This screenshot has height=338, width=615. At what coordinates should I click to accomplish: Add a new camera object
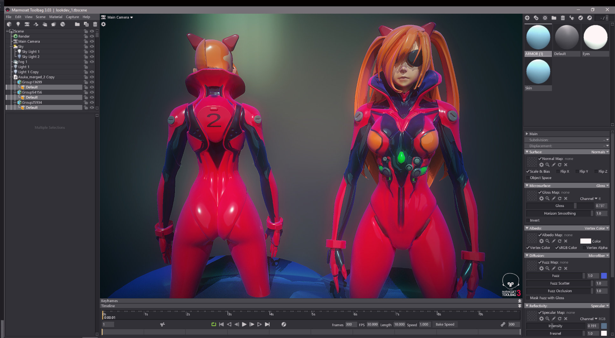point(27,24)
